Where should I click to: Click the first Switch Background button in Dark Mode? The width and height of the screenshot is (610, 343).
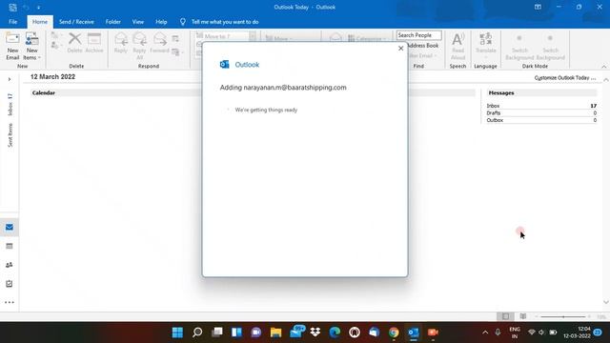519,46
